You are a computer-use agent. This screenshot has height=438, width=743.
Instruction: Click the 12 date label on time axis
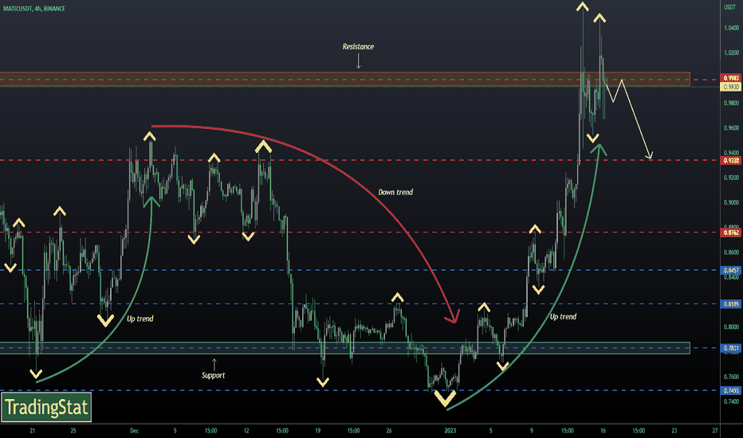246,431
